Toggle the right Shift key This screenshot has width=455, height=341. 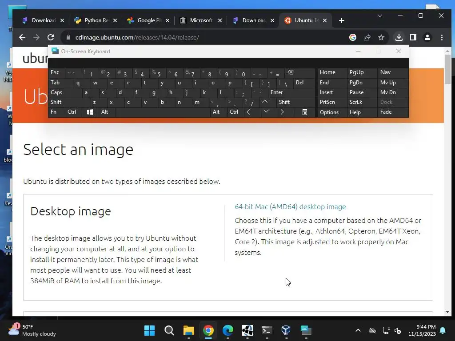295,102
